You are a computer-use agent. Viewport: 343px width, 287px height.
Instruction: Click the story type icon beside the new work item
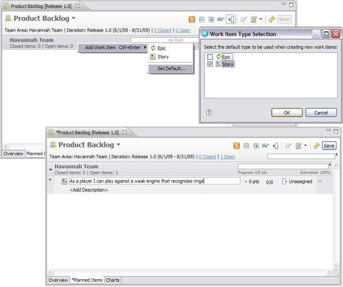64,182
